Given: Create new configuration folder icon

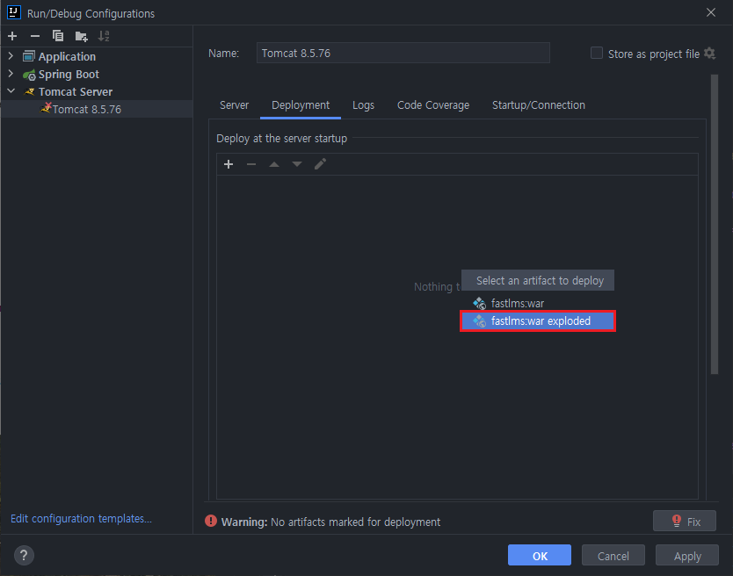Looking at the screenshot, I should point(82,36).
